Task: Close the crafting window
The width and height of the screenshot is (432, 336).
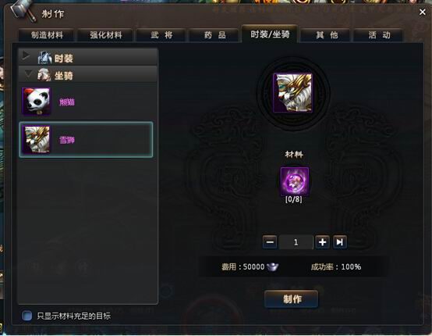Action: click(x=422, y=12)
